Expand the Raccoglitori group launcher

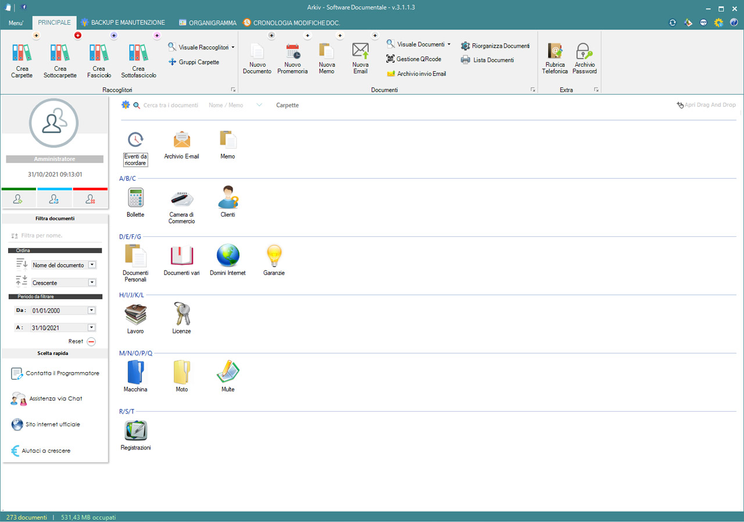(x=234, y=90)
